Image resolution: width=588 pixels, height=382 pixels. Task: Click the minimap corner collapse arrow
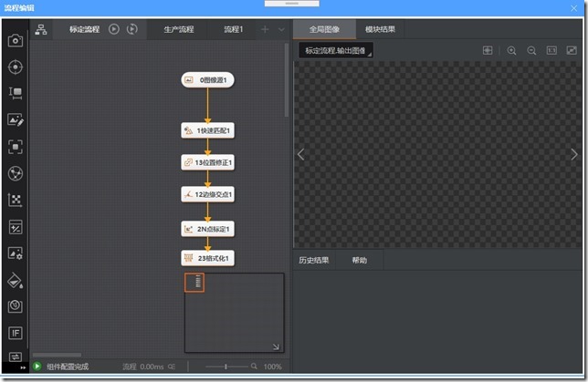coord(276,346)
